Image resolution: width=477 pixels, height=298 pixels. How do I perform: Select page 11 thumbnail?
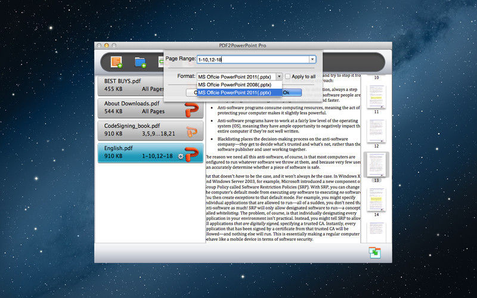click(376, 97)
